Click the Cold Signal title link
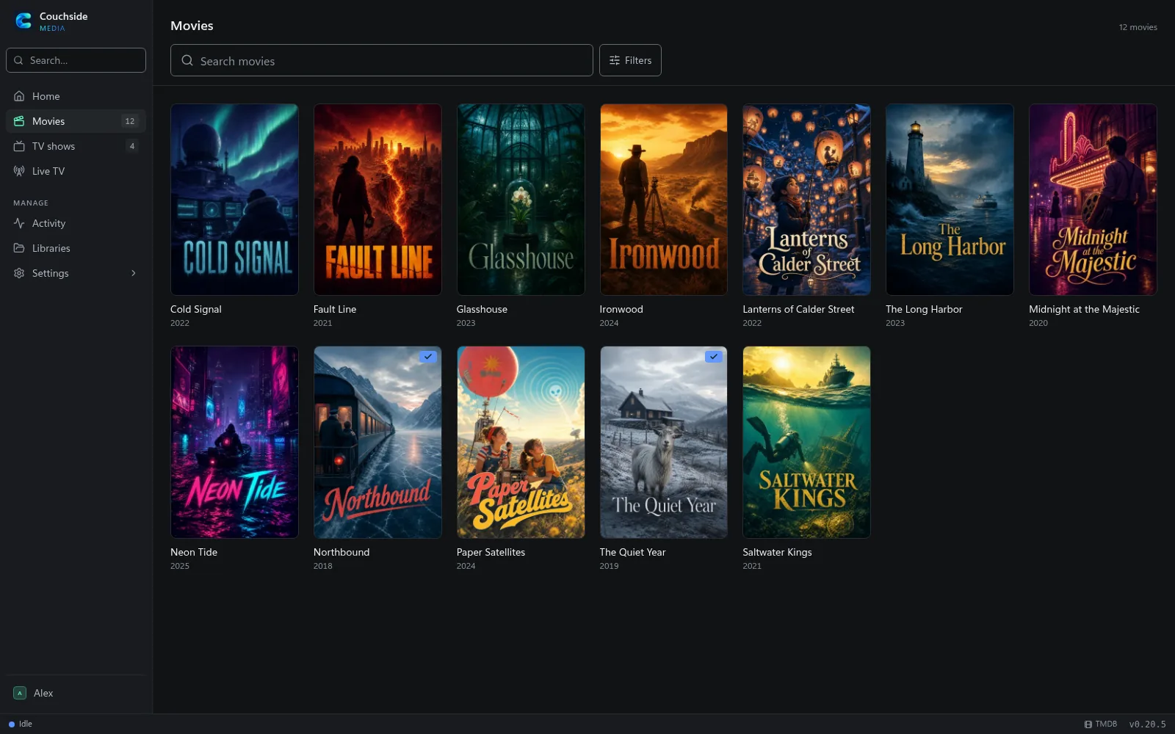Image resolution: width=1175 pixels, height=734 pixels. 196,309
